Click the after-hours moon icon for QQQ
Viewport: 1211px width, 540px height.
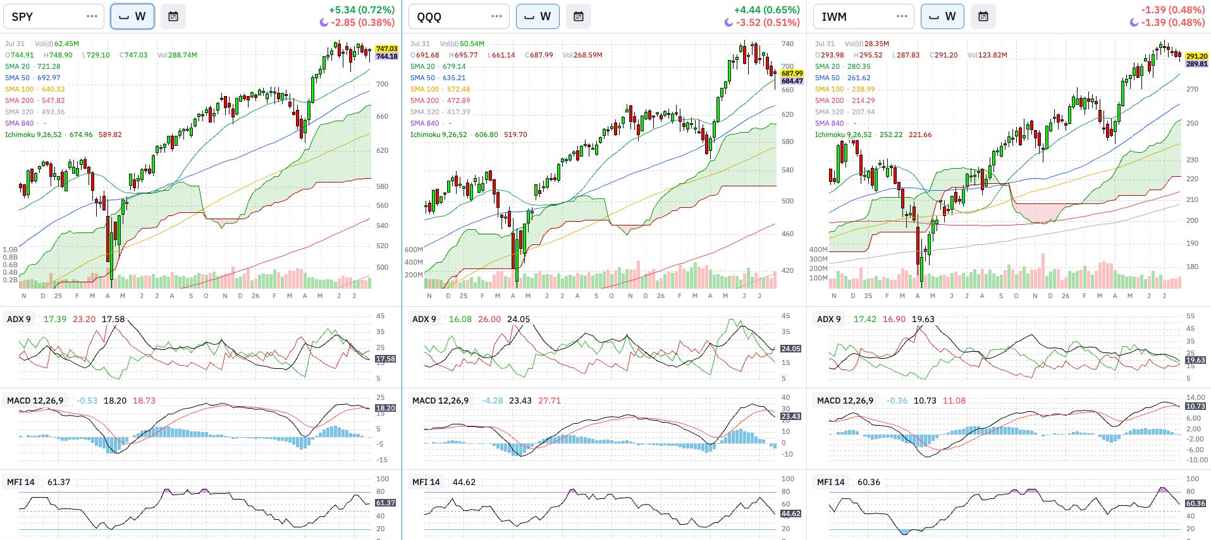[x=728, y=23]
